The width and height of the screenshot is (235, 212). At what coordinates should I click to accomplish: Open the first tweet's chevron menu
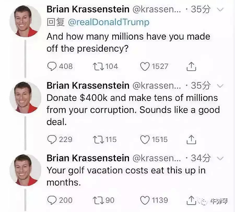pos(220,10)
